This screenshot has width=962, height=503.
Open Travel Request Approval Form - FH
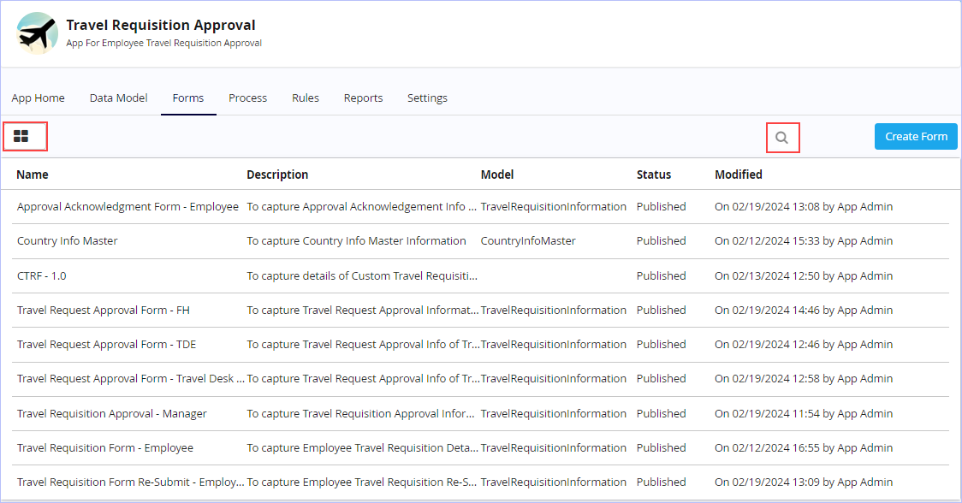click(103, 311)
